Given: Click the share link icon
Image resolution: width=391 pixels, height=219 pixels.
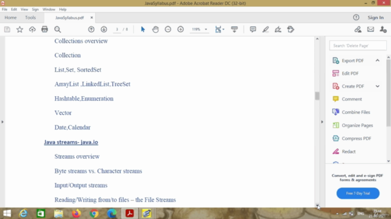Looking at the screenshot, I should coord(358,29).
